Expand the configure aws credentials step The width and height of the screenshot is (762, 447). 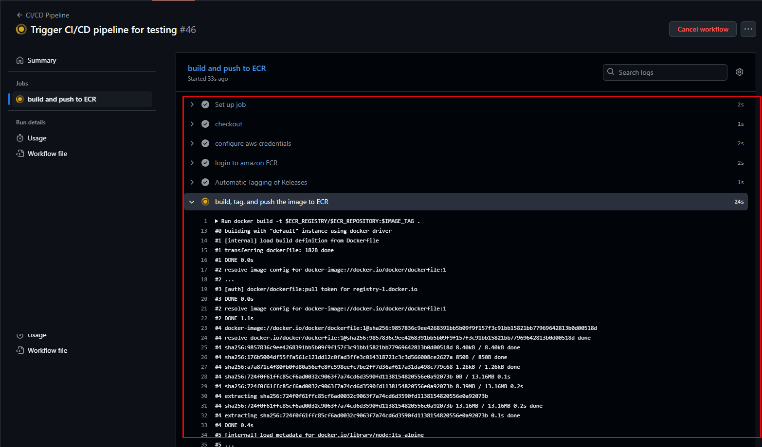(192, 143)
